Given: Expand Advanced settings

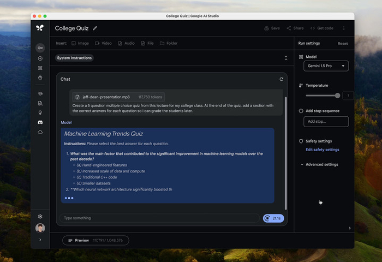Looking at the screenshot, I should (319, 164).
